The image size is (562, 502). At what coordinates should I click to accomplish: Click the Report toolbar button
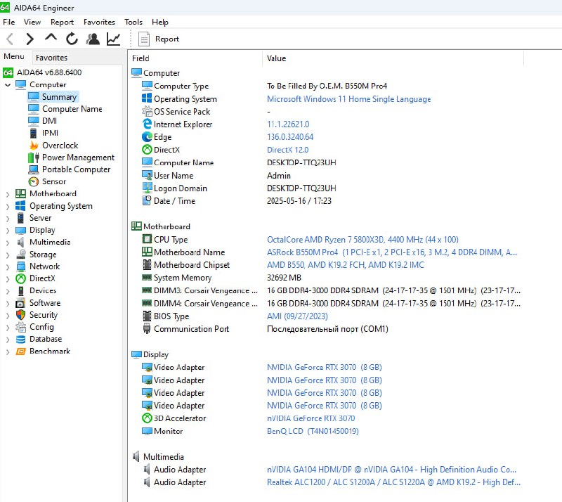(x=159, y=39)
